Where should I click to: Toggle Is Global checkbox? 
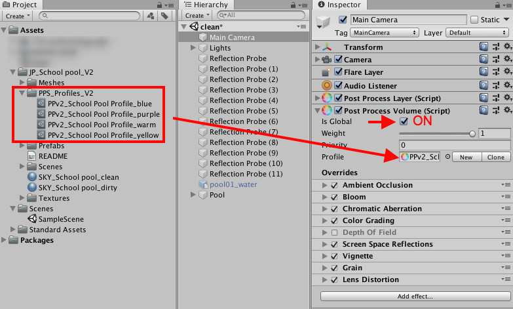404,121
